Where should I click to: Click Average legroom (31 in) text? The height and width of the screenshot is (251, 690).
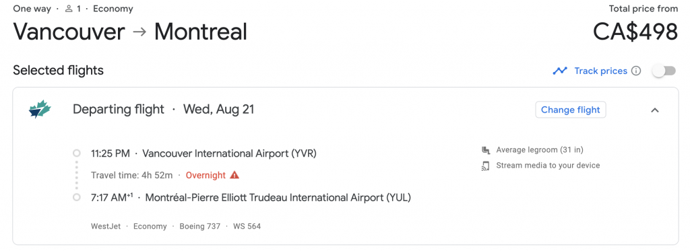coord(540,150)
